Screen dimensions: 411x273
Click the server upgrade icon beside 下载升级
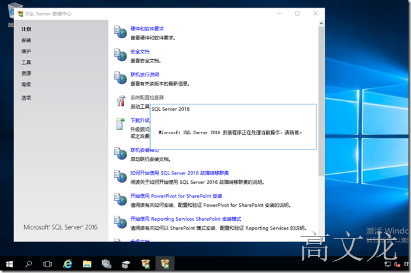coord(121,124)
